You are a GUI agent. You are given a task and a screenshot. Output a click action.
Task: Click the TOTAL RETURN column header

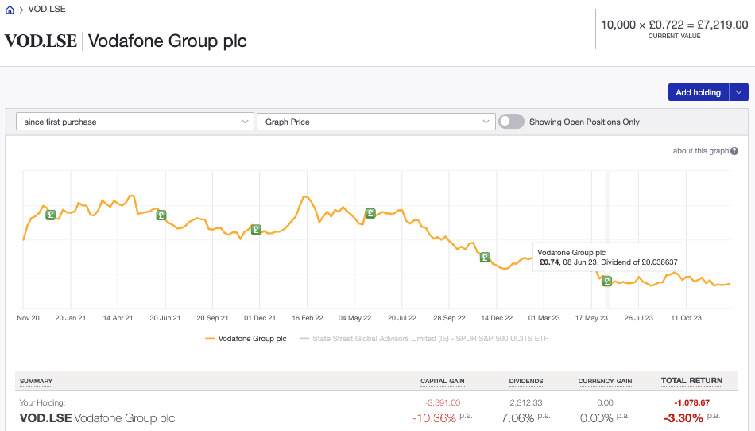(x=691, y=380)
